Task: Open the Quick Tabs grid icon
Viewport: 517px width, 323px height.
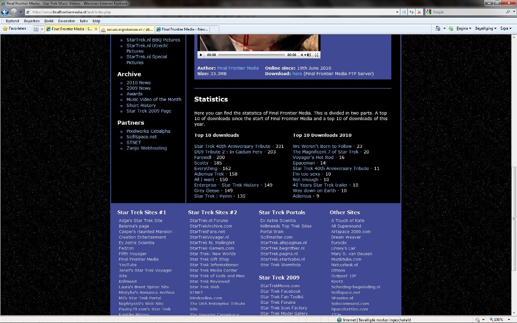Action: (x=36, y=29)
